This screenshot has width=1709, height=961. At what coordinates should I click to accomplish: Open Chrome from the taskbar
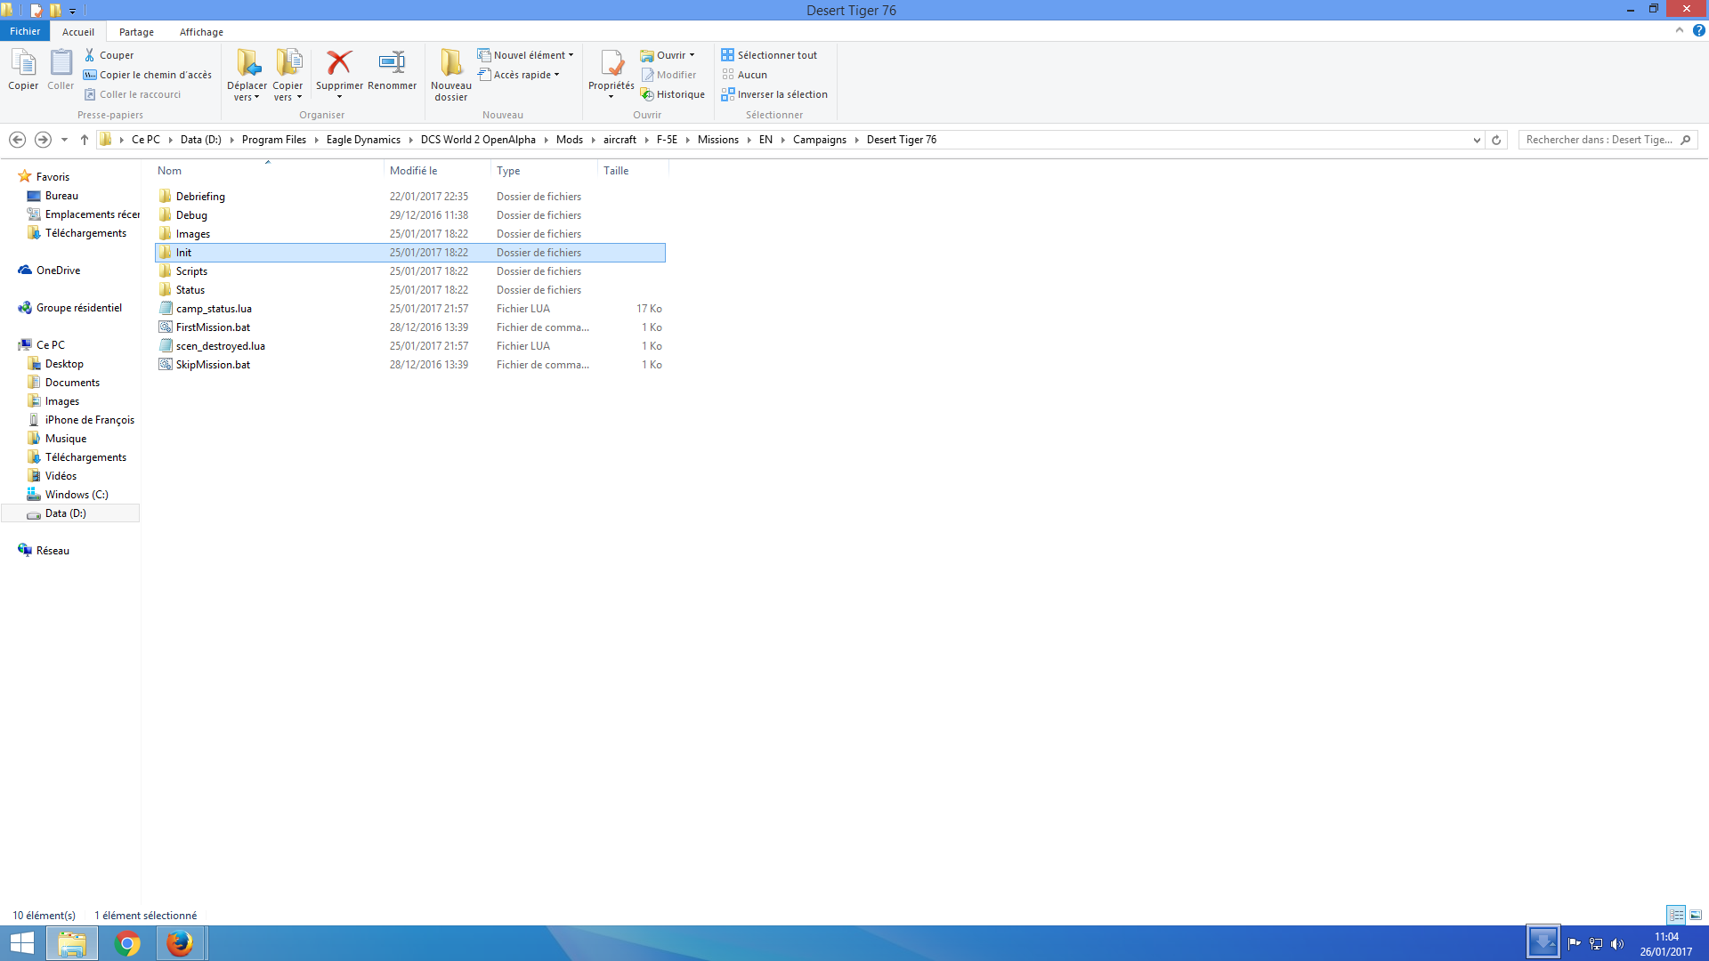[127, 943]
